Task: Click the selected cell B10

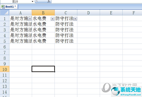Action: (x=43, y=69)
